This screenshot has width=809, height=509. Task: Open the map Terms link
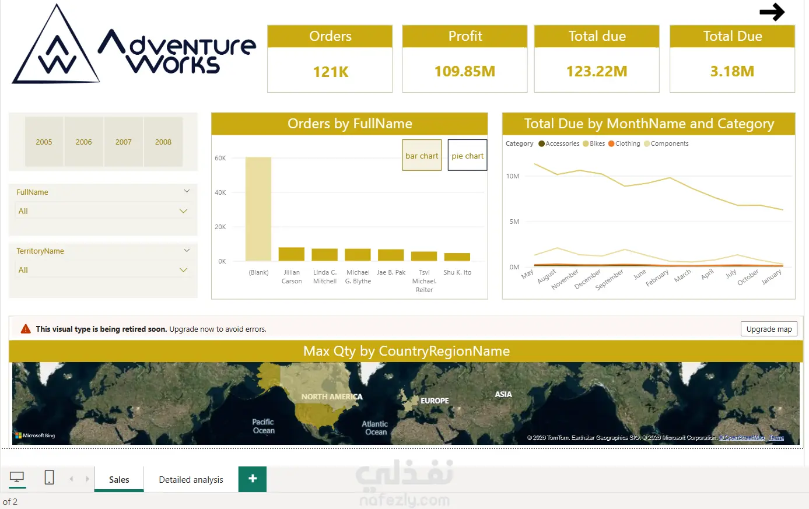click(776, 437)
